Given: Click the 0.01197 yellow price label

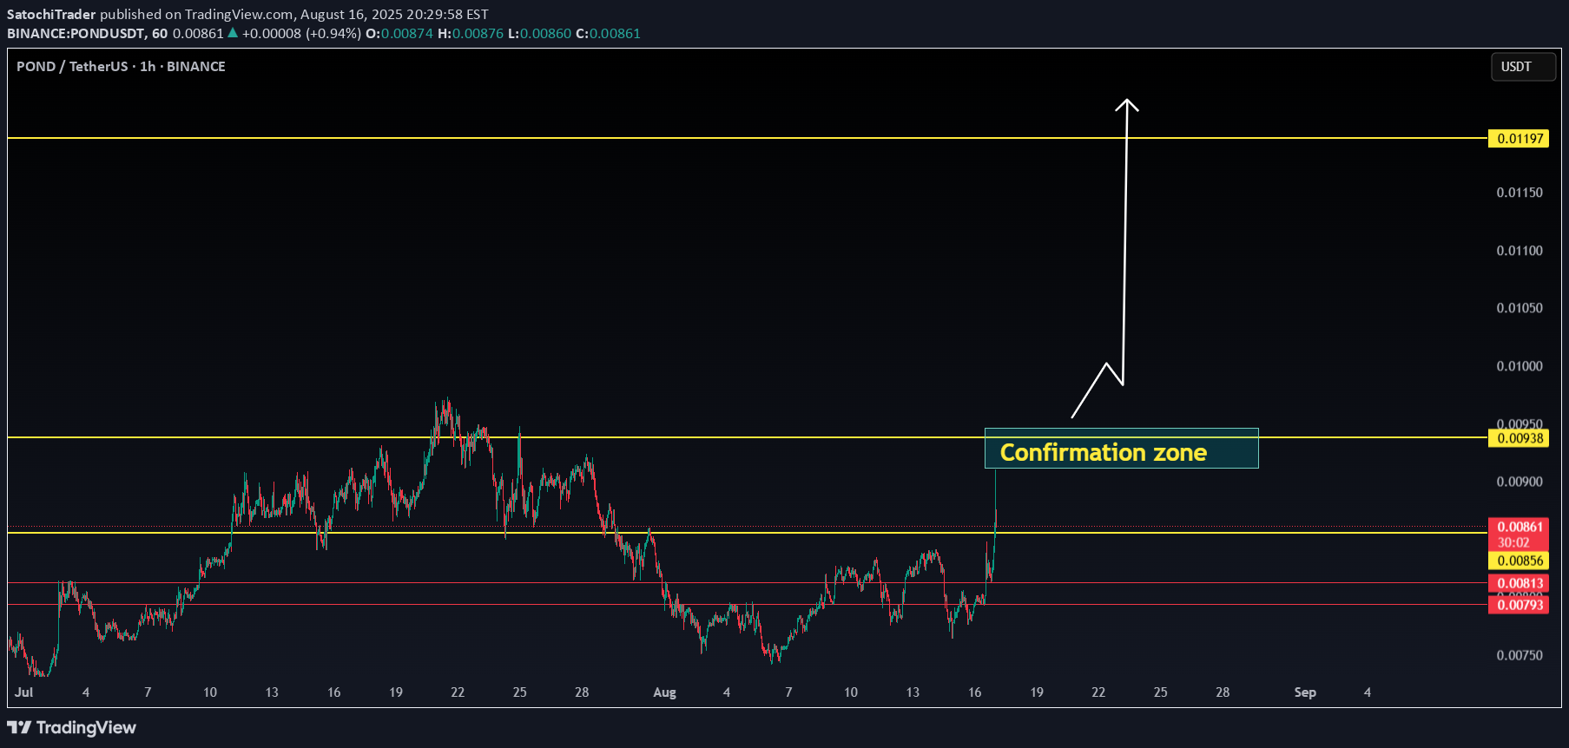Looking at the screenshot, I should coord(1520,139).
